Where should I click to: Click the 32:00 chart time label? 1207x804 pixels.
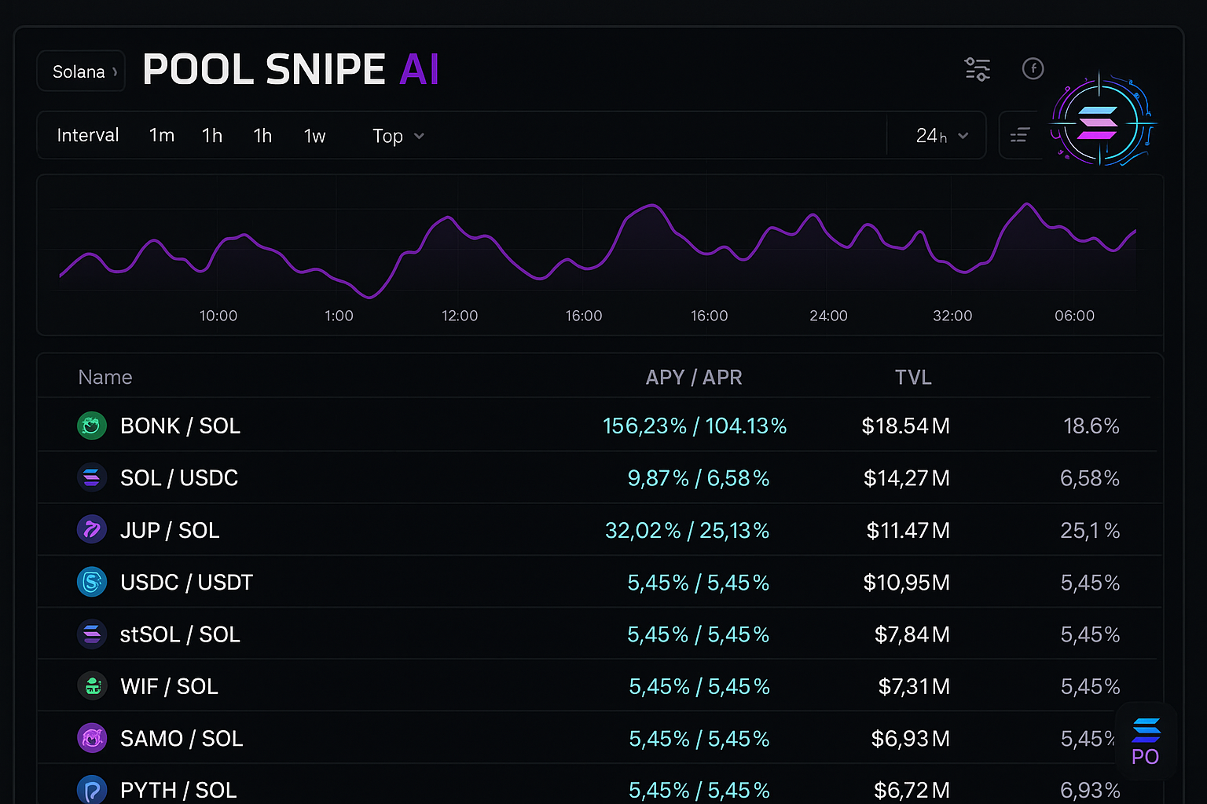[x=952, y=316]
